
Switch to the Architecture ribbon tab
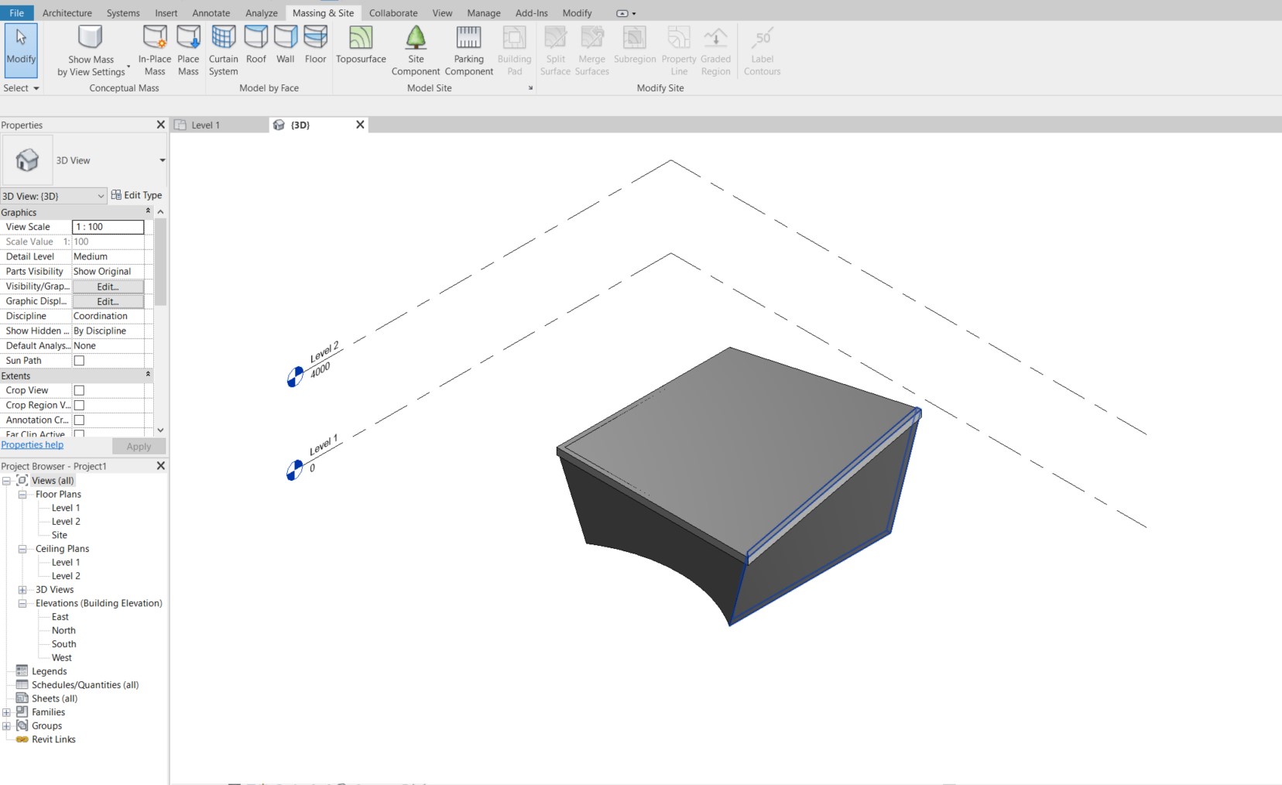coord(67,12)
